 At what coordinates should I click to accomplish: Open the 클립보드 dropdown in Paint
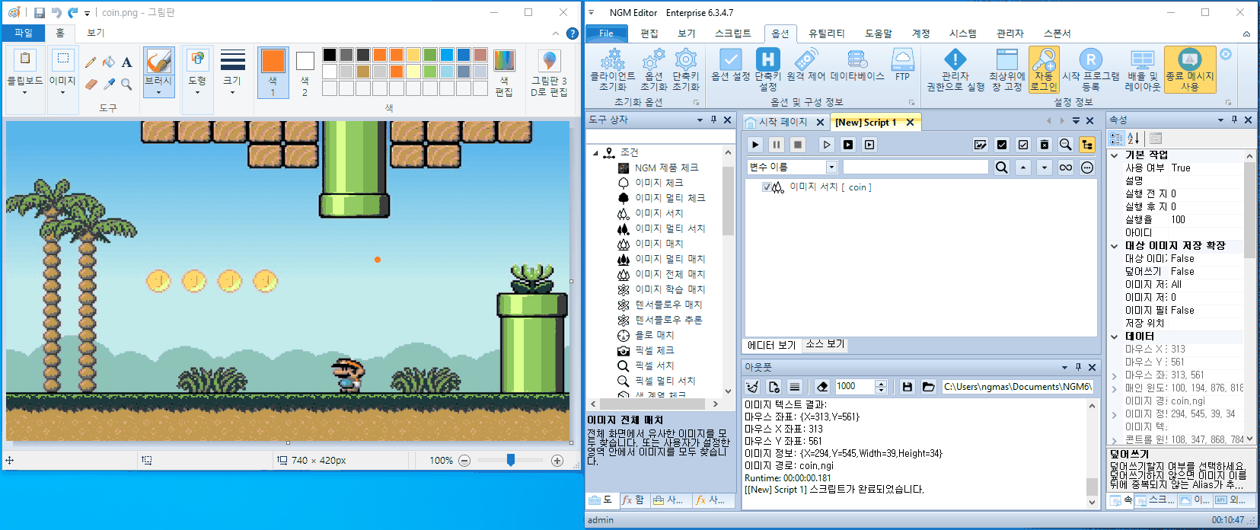pos(25,93)
